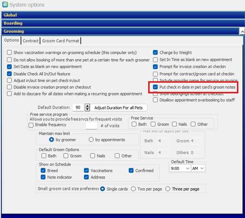Select Three per page groom card size
245x218 pixels.
(x=168, y=189)
